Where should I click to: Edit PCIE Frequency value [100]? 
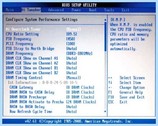pos(71,44)
